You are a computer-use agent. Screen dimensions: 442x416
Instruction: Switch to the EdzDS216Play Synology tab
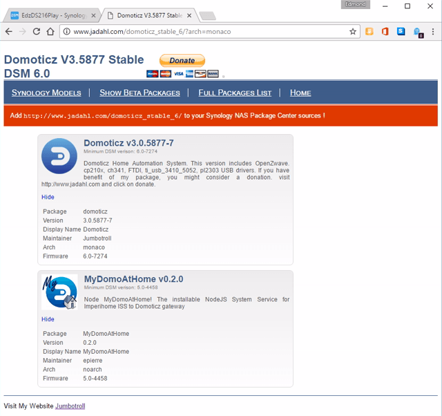click(x=51, y=15)
